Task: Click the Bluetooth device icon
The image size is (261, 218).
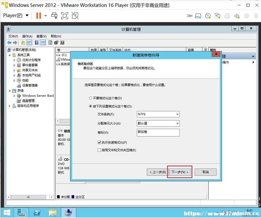Action: click(x=256, y=16)
